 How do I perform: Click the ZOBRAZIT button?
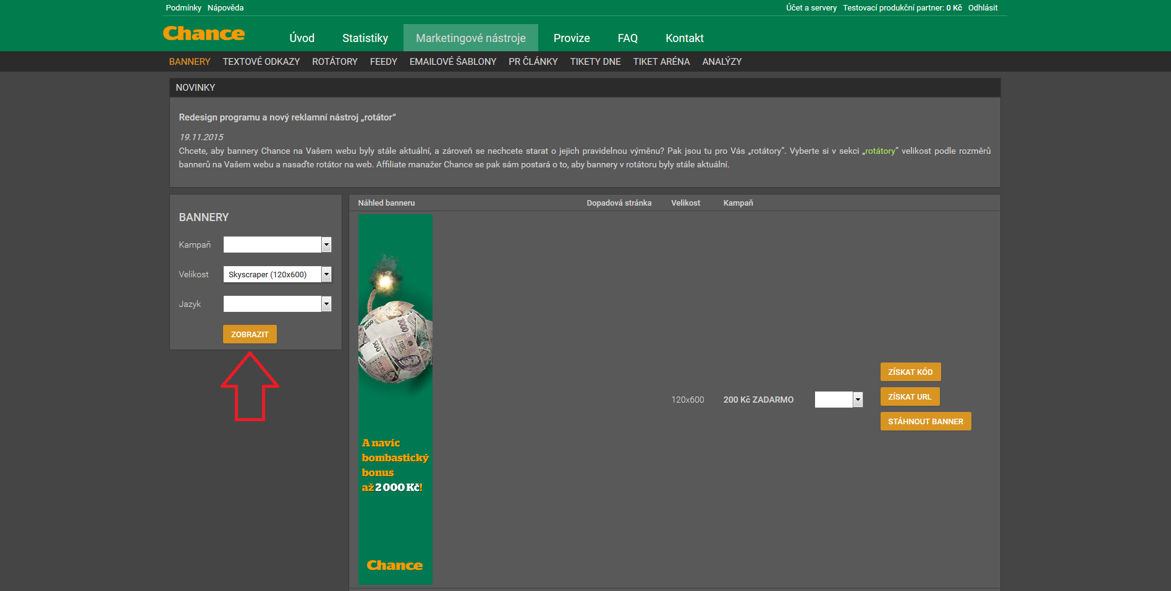(x=250, y=334)
